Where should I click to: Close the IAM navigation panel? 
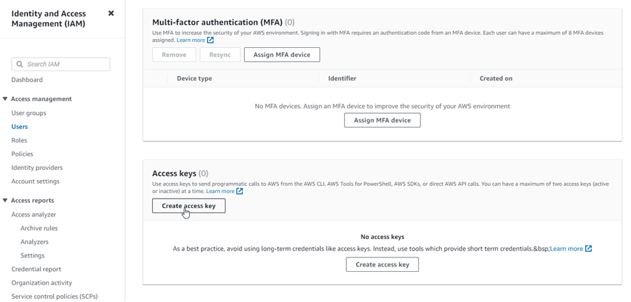[x=111, y=14]
